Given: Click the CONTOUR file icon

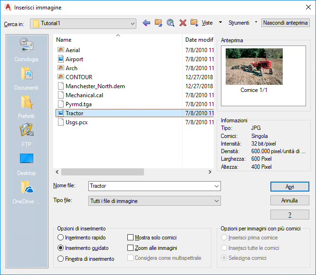Looking at the screenshot, I should pyautogui.click(x=61, y=77).
